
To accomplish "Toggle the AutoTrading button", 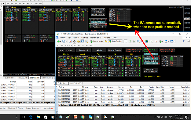I will pos(116,42).
